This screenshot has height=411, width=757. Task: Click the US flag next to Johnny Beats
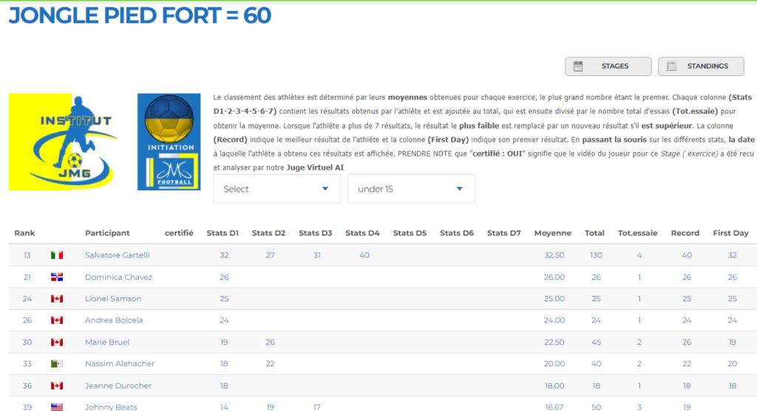coord(57,407)
